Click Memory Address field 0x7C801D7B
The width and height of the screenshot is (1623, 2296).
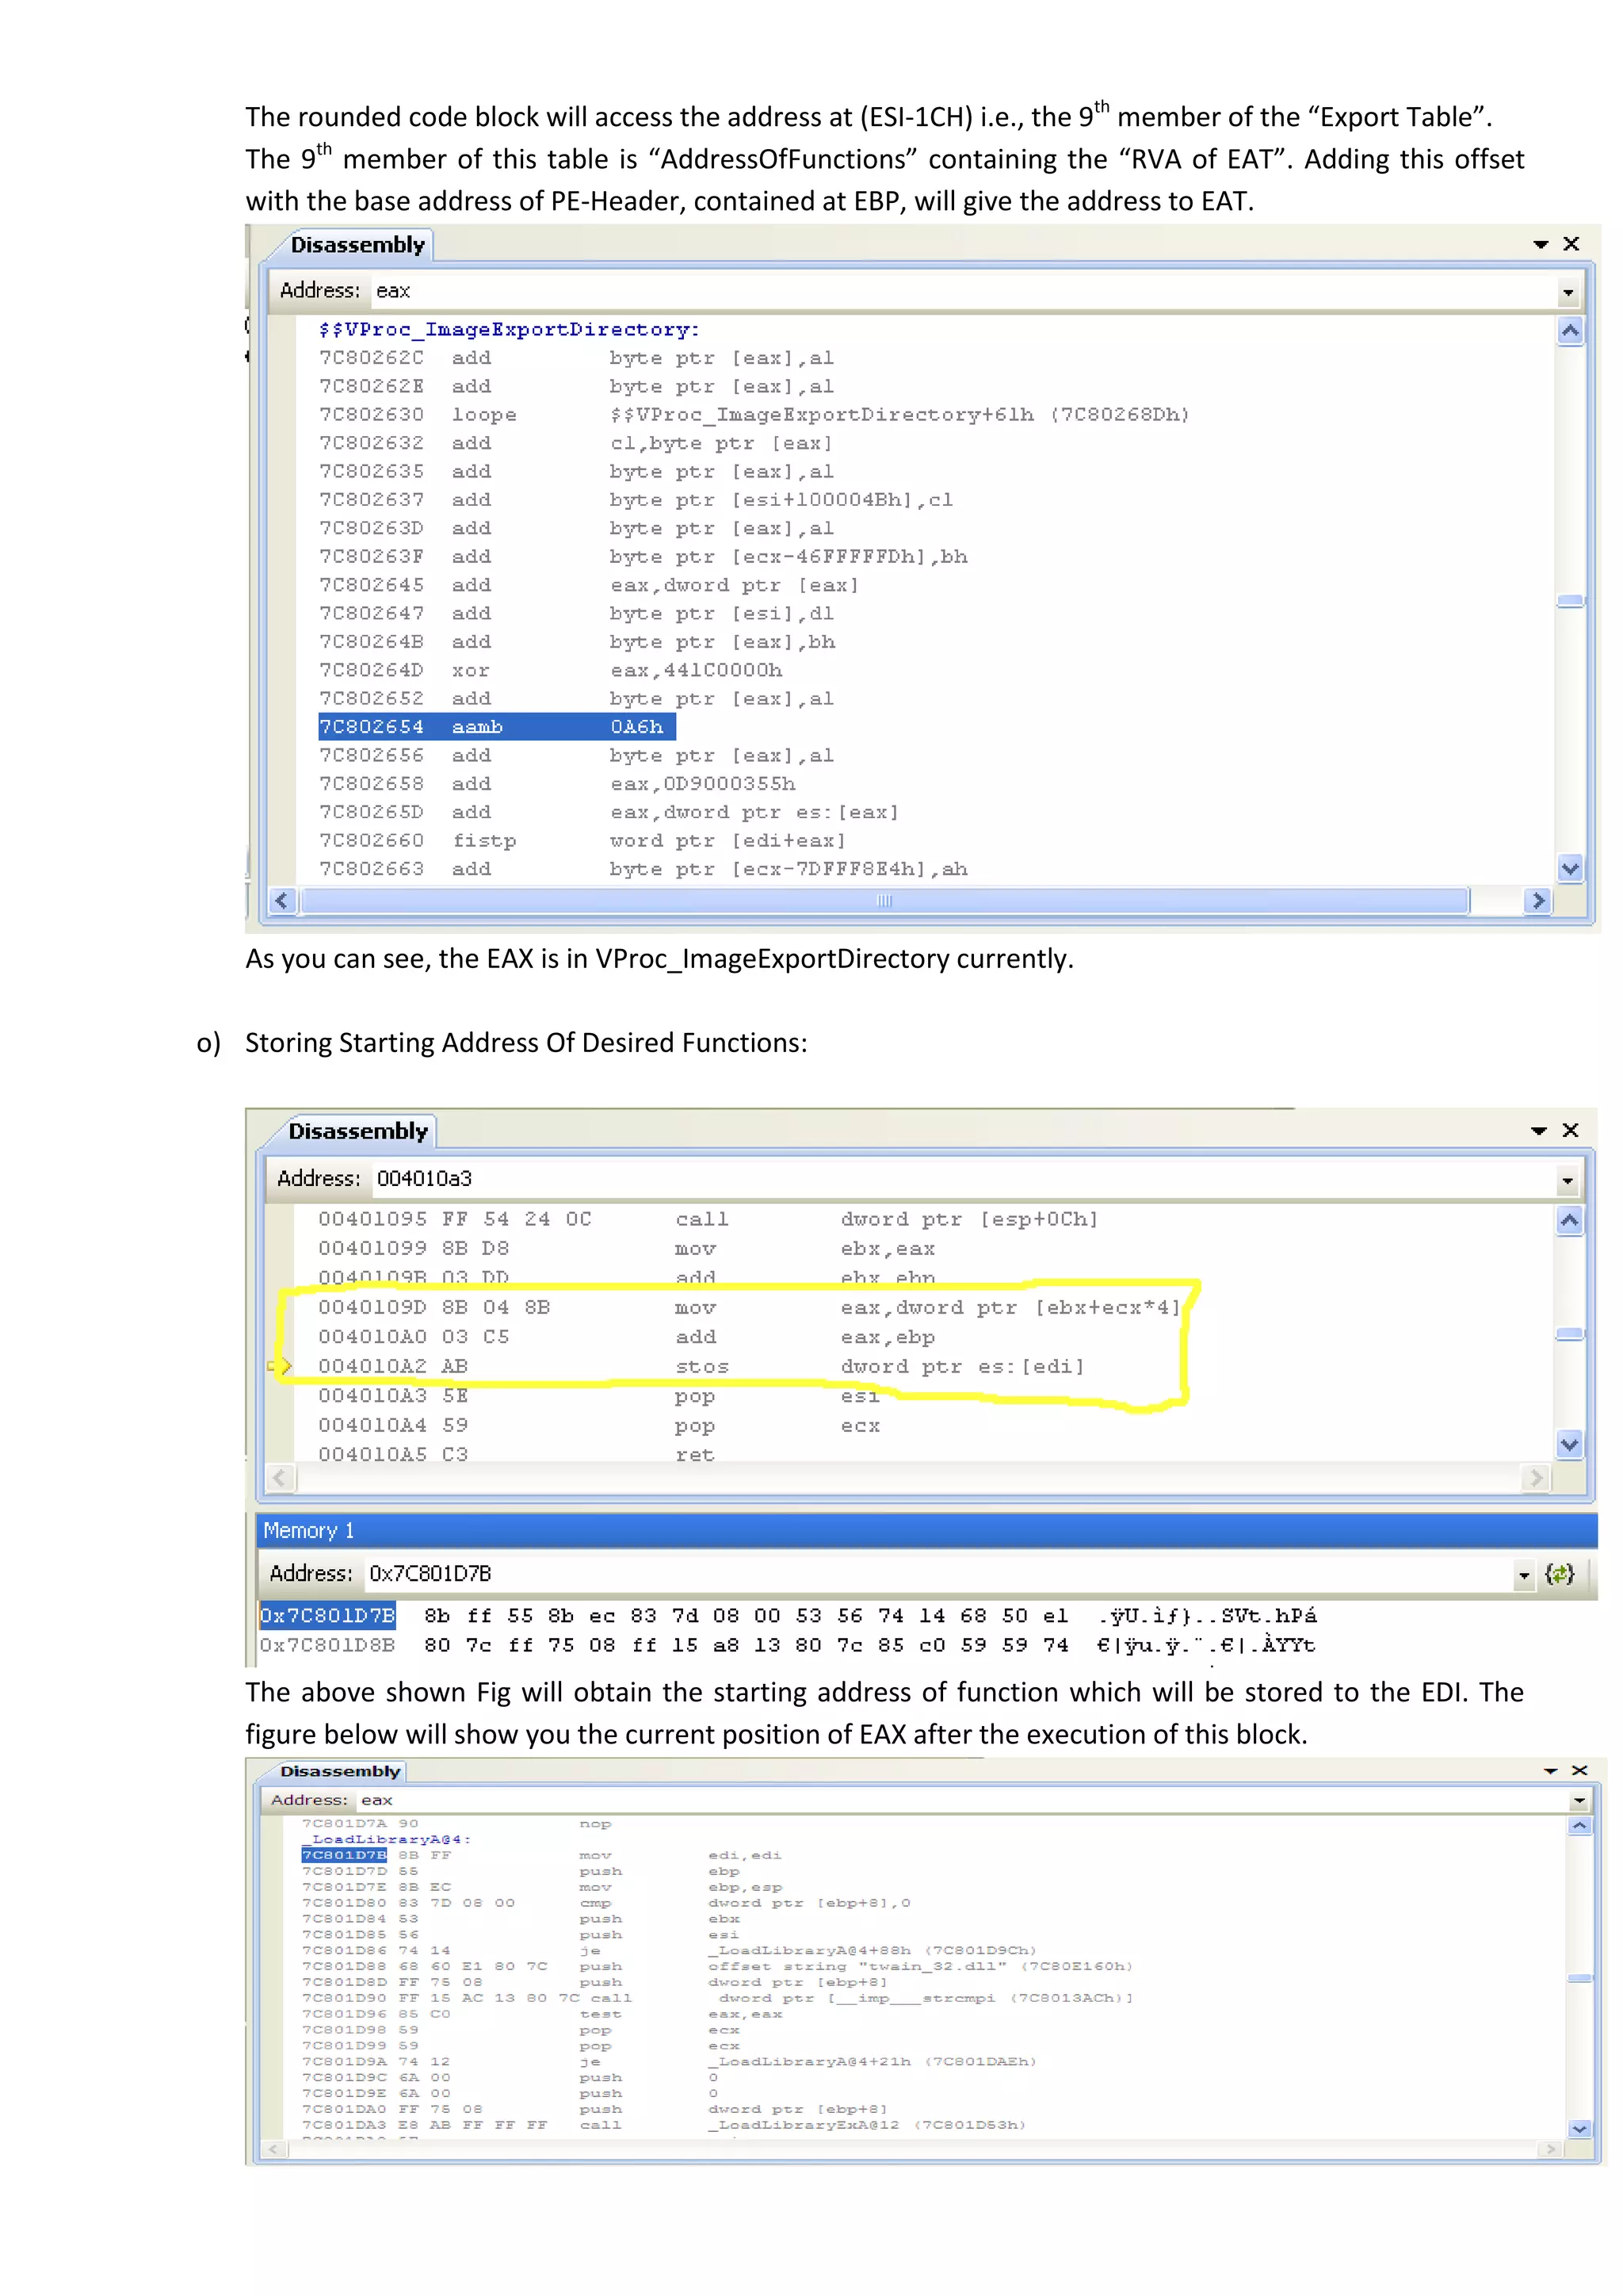[x=938, y=1574]
